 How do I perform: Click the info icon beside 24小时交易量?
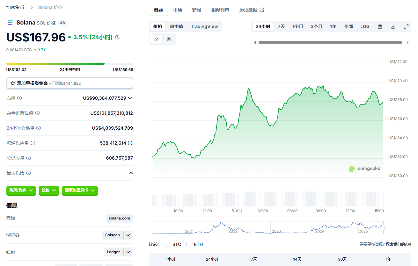point(39,128)
